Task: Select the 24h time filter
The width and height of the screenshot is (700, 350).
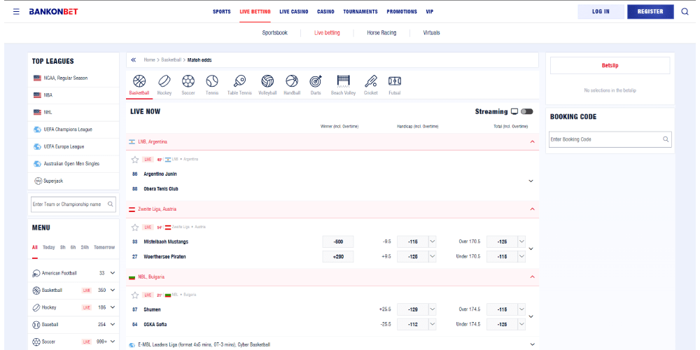Action: pyautogui.click(x=85, y=247)
